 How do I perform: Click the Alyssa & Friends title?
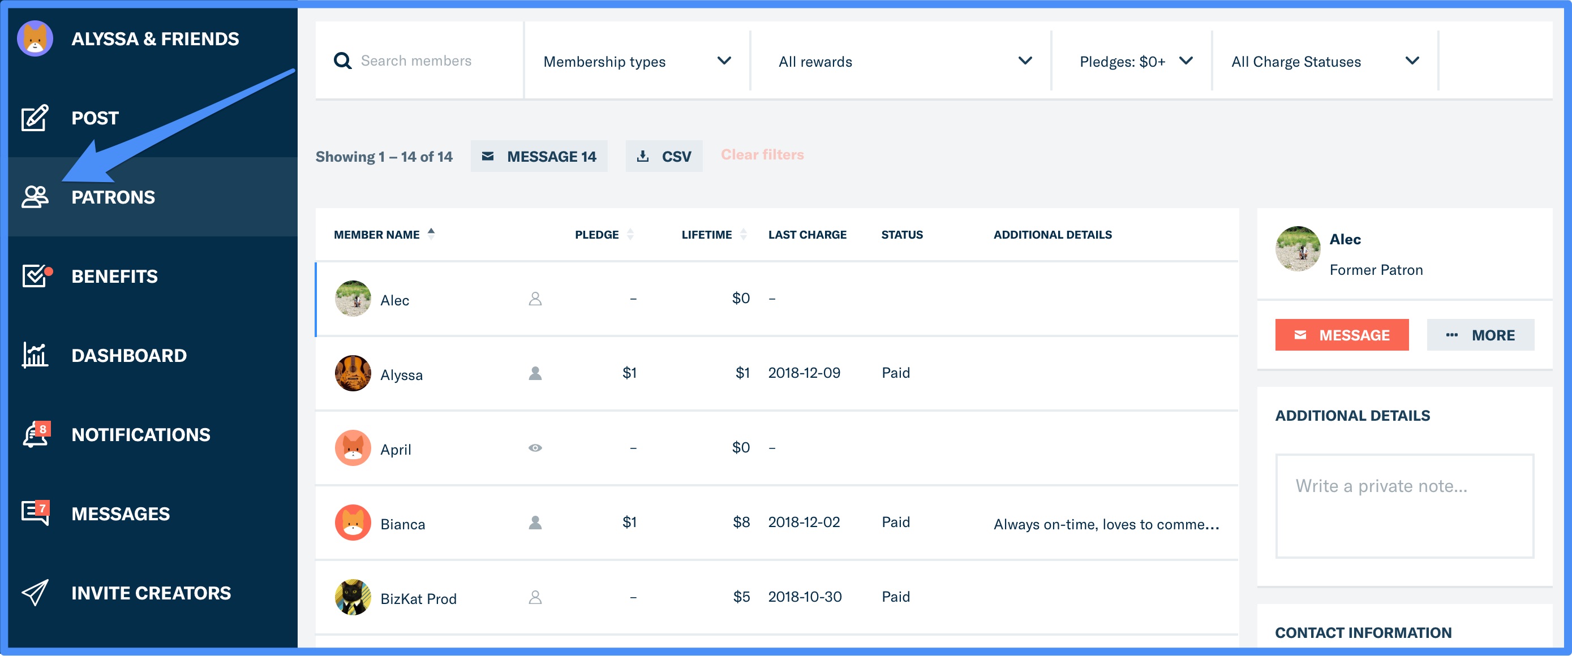(155, 38)
